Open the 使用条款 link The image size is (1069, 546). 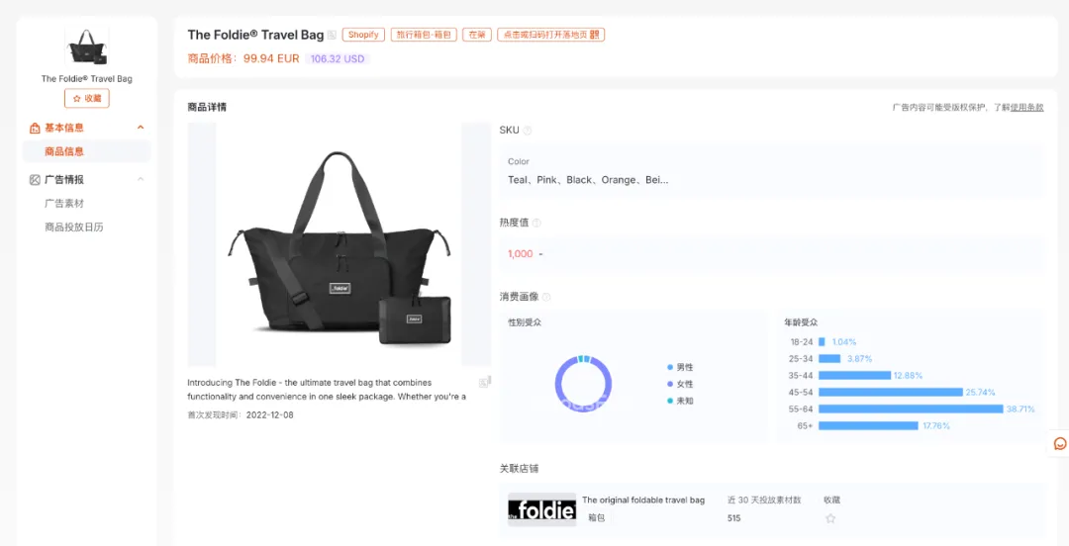click(x=1026, y=107)
